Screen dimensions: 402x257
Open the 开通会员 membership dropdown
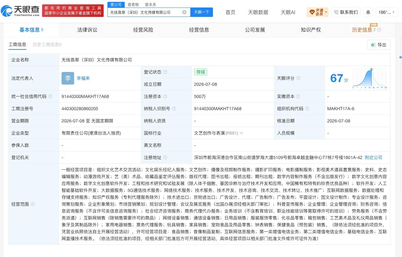point(318,12)
